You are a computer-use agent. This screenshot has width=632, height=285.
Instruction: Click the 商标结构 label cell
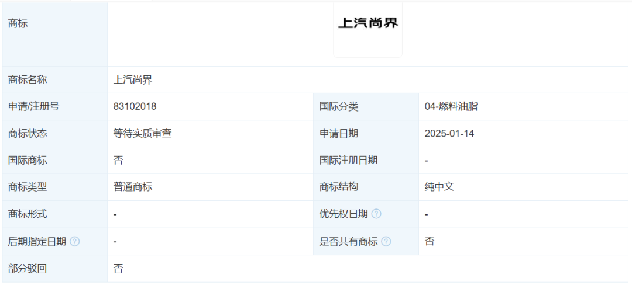point(366,187)
